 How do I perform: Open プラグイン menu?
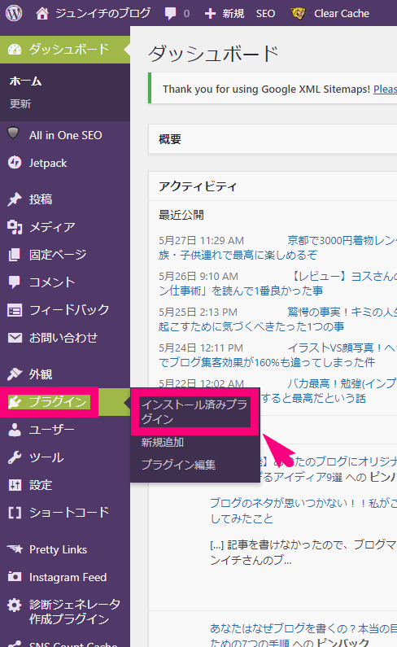tap(58, 401)
